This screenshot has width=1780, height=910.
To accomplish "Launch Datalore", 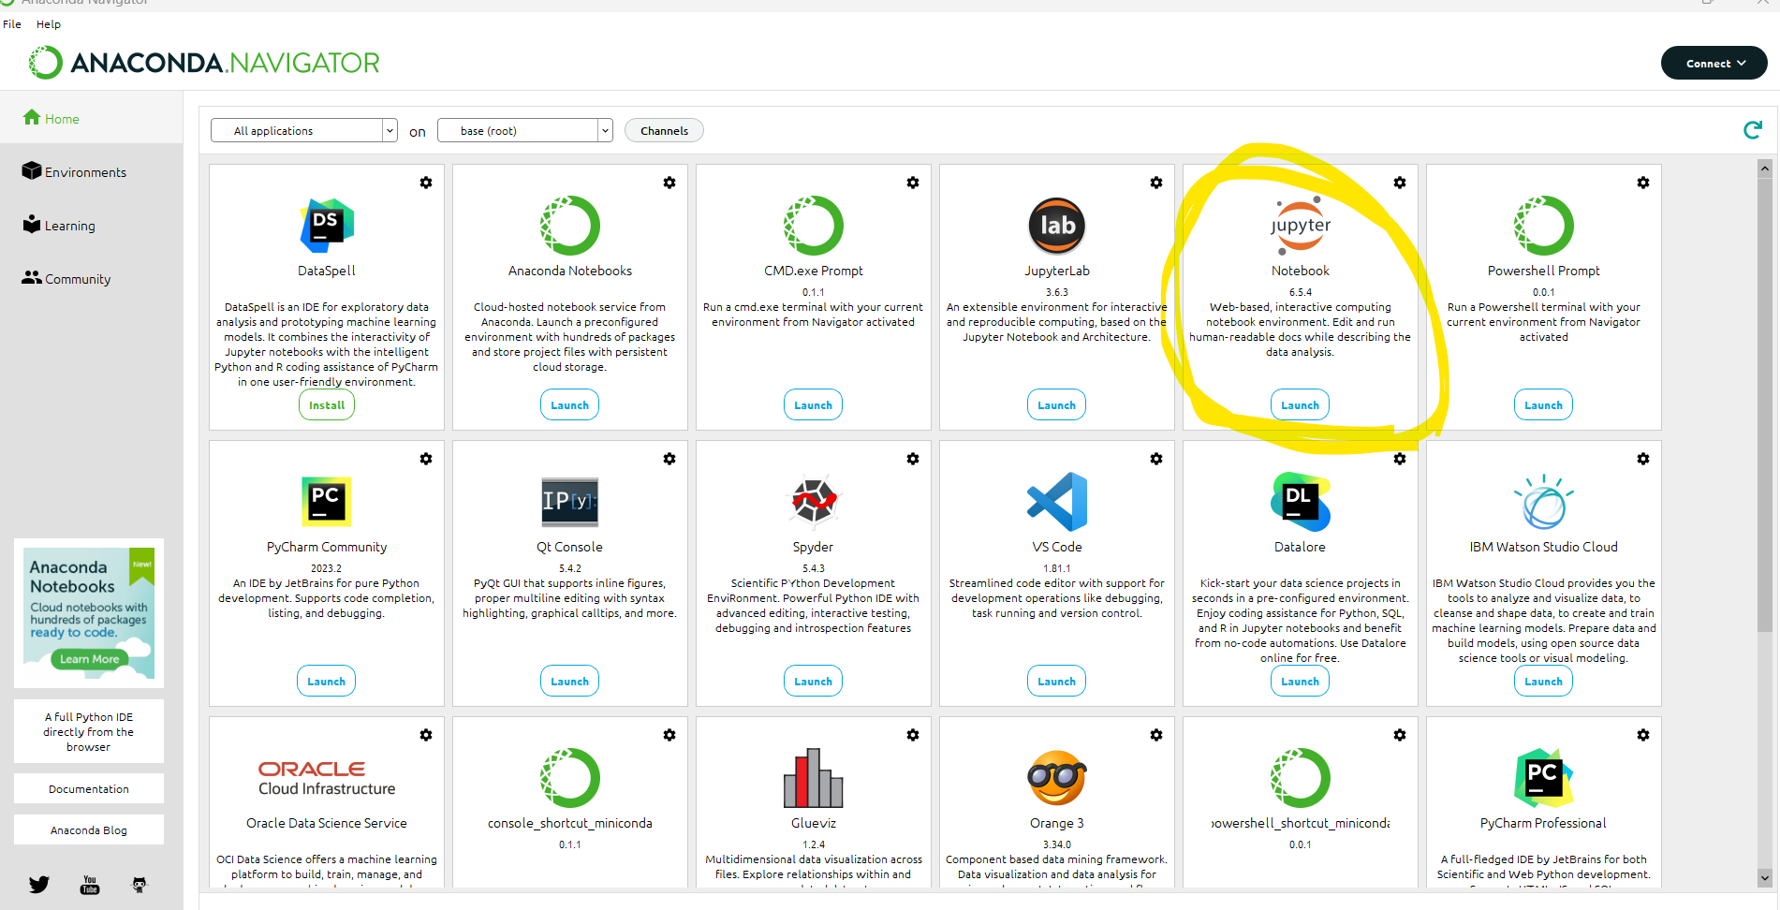I will point(1300,682).
